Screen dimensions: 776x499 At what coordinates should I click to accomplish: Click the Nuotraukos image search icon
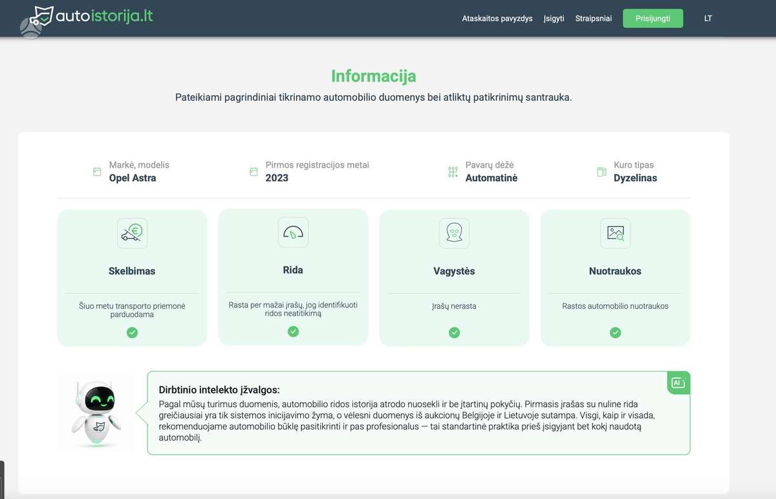click(x=615, y=233)
